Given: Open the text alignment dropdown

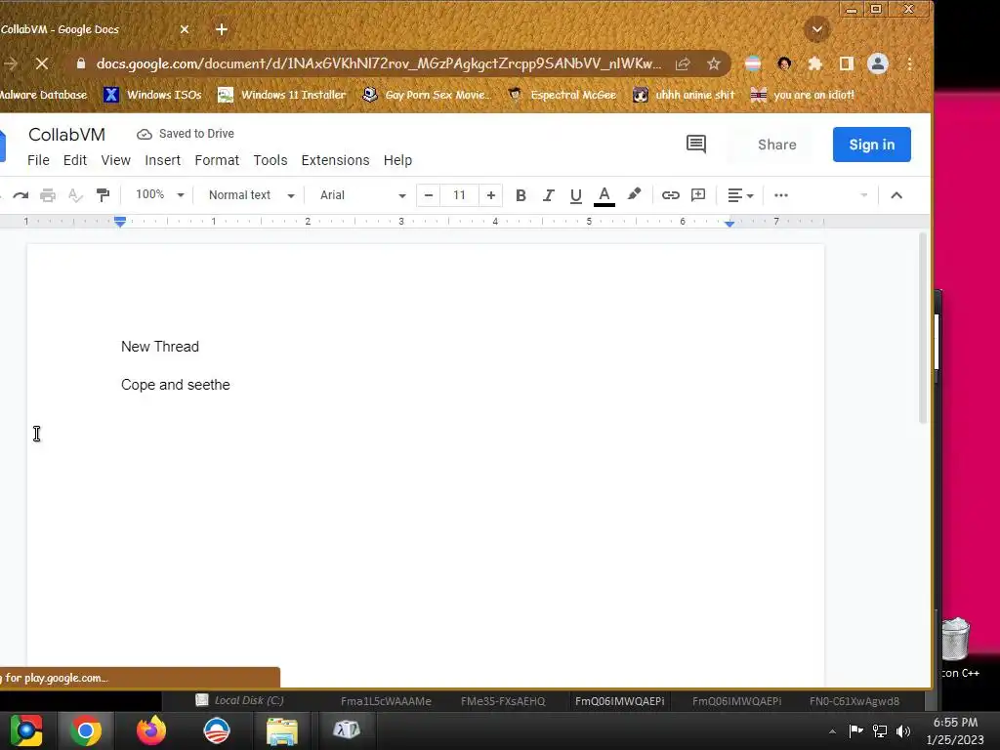Looking at the screenshot, I should tap(740, 195).
